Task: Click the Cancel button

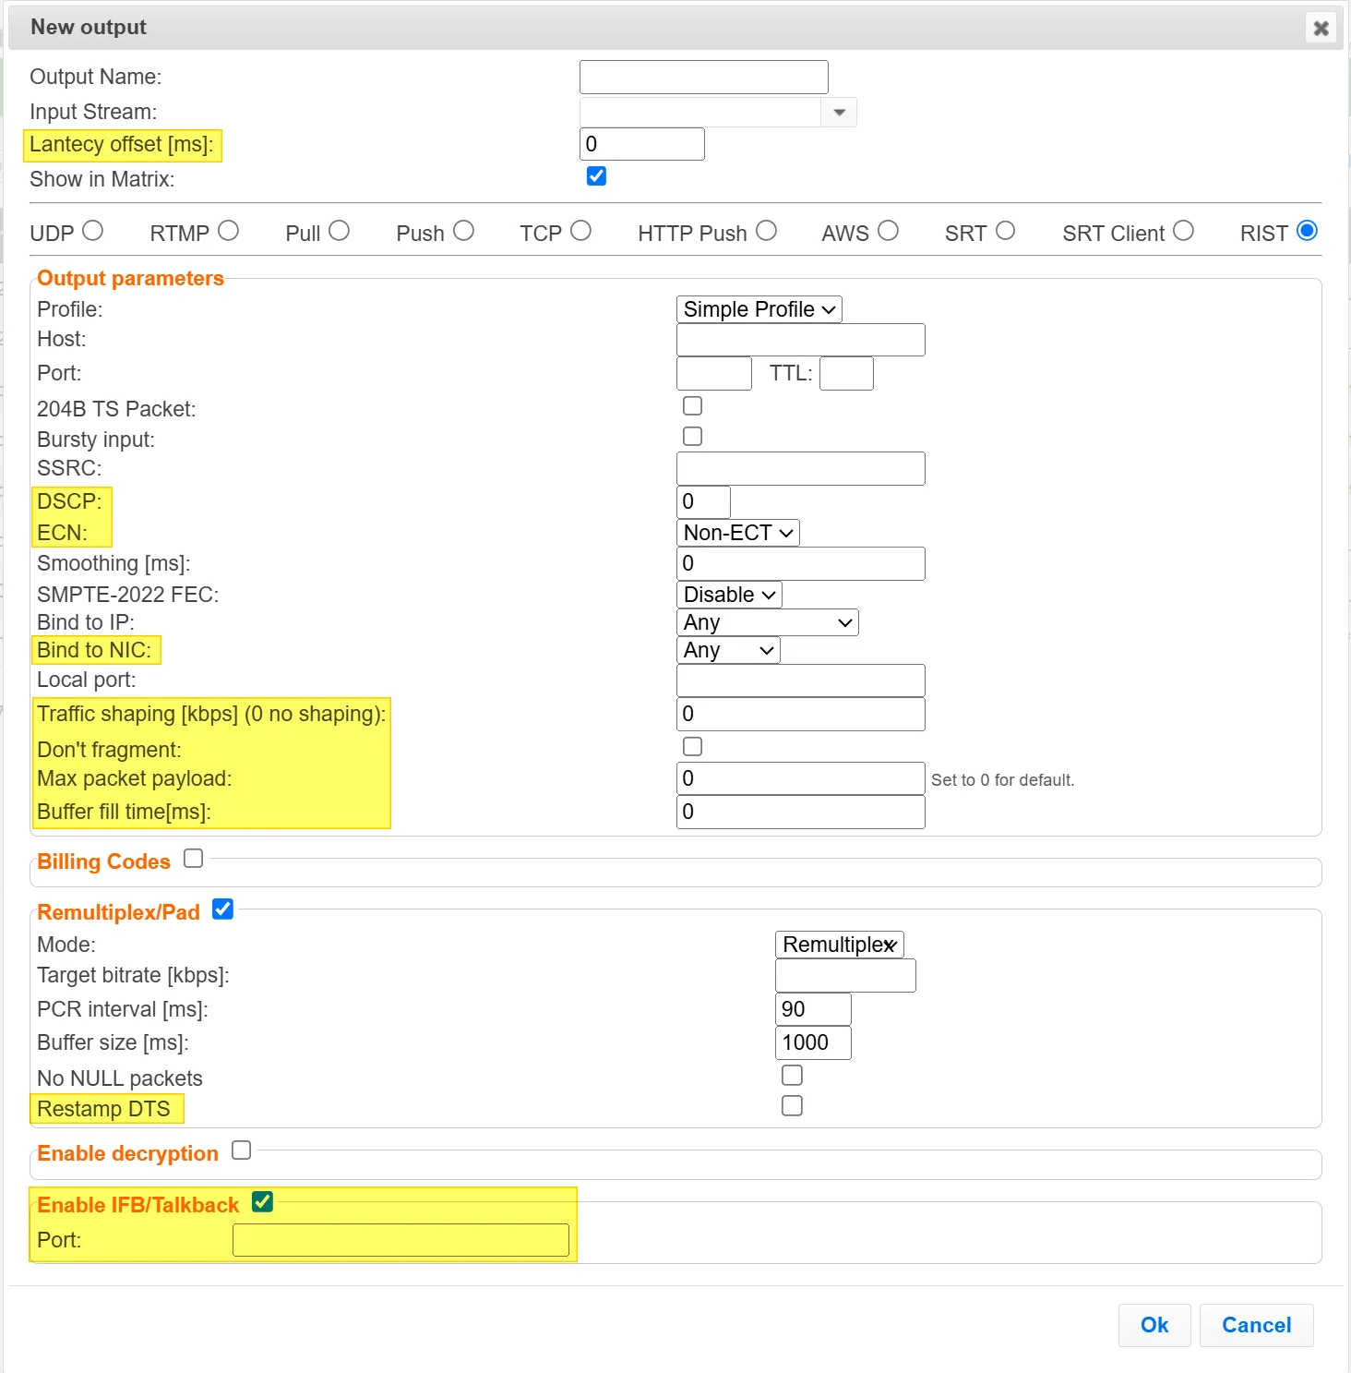Action: [1256, 1325]
